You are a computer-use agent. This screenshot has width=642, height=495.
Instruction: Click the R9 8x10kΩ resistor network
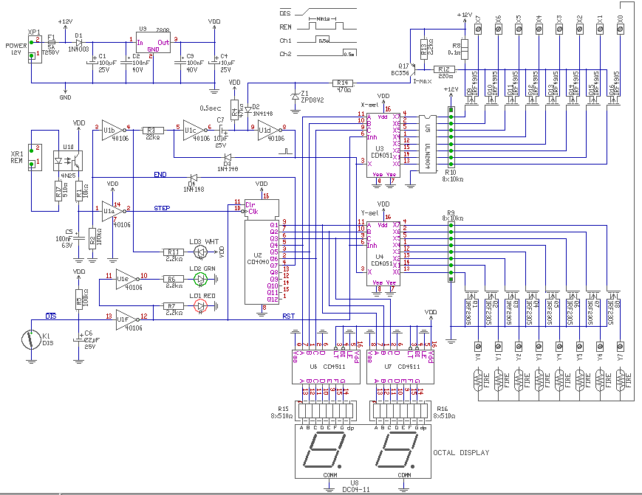[451, 252]
